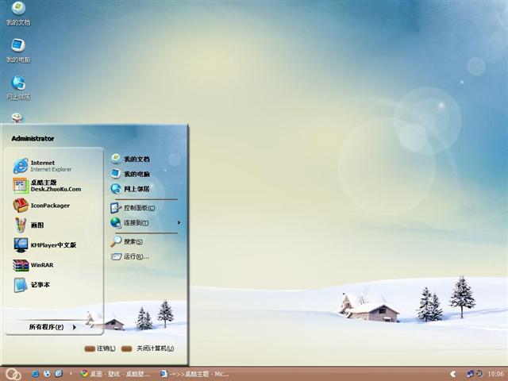Screen dimensions: 508x381
Task: Open 桌酷主题 Desk.ZhuoKu.Com program entry
Action: [48, 186]
